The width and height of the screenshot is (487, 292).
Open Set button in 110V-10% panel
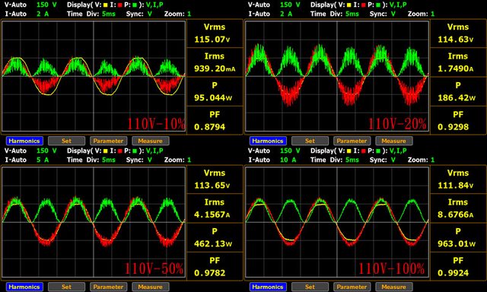point(66,141)
